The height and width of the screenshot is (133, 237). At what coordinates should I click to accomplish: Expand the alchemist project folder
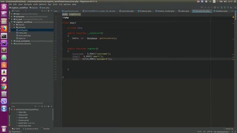(12, 17)
